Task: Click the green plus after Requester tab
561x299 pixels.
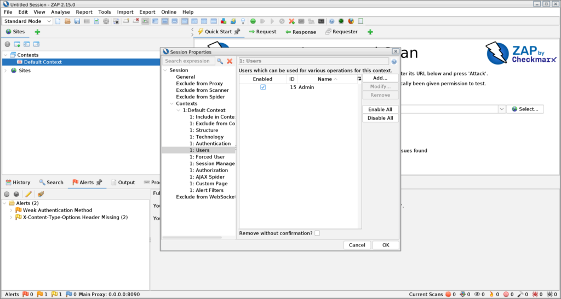Action: tap(370, 32)
